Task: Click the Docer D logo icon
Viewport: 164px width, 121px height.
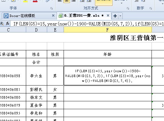Action: click(6, 16)
